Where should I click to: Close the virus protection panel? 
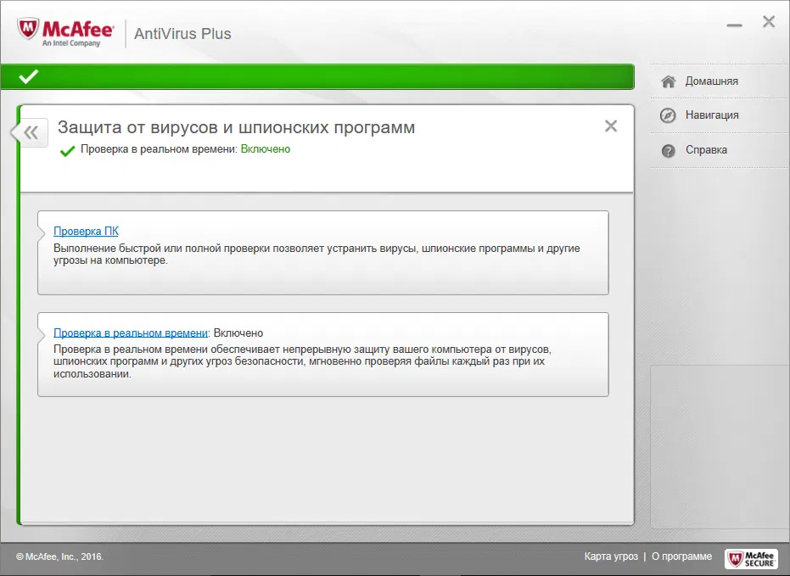pos(611,126)
